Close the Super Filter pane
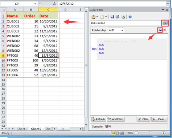172x138 pixels. click(x=167, y=10)
